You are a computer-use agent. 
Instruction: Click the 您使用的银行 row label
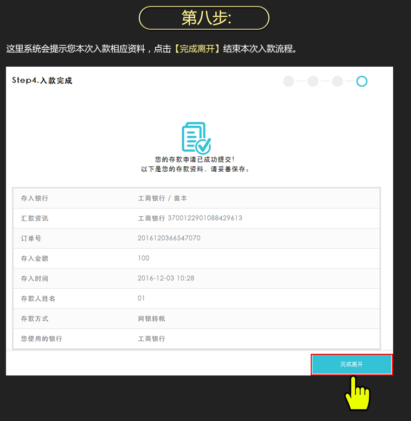click(x=41, y=339)
